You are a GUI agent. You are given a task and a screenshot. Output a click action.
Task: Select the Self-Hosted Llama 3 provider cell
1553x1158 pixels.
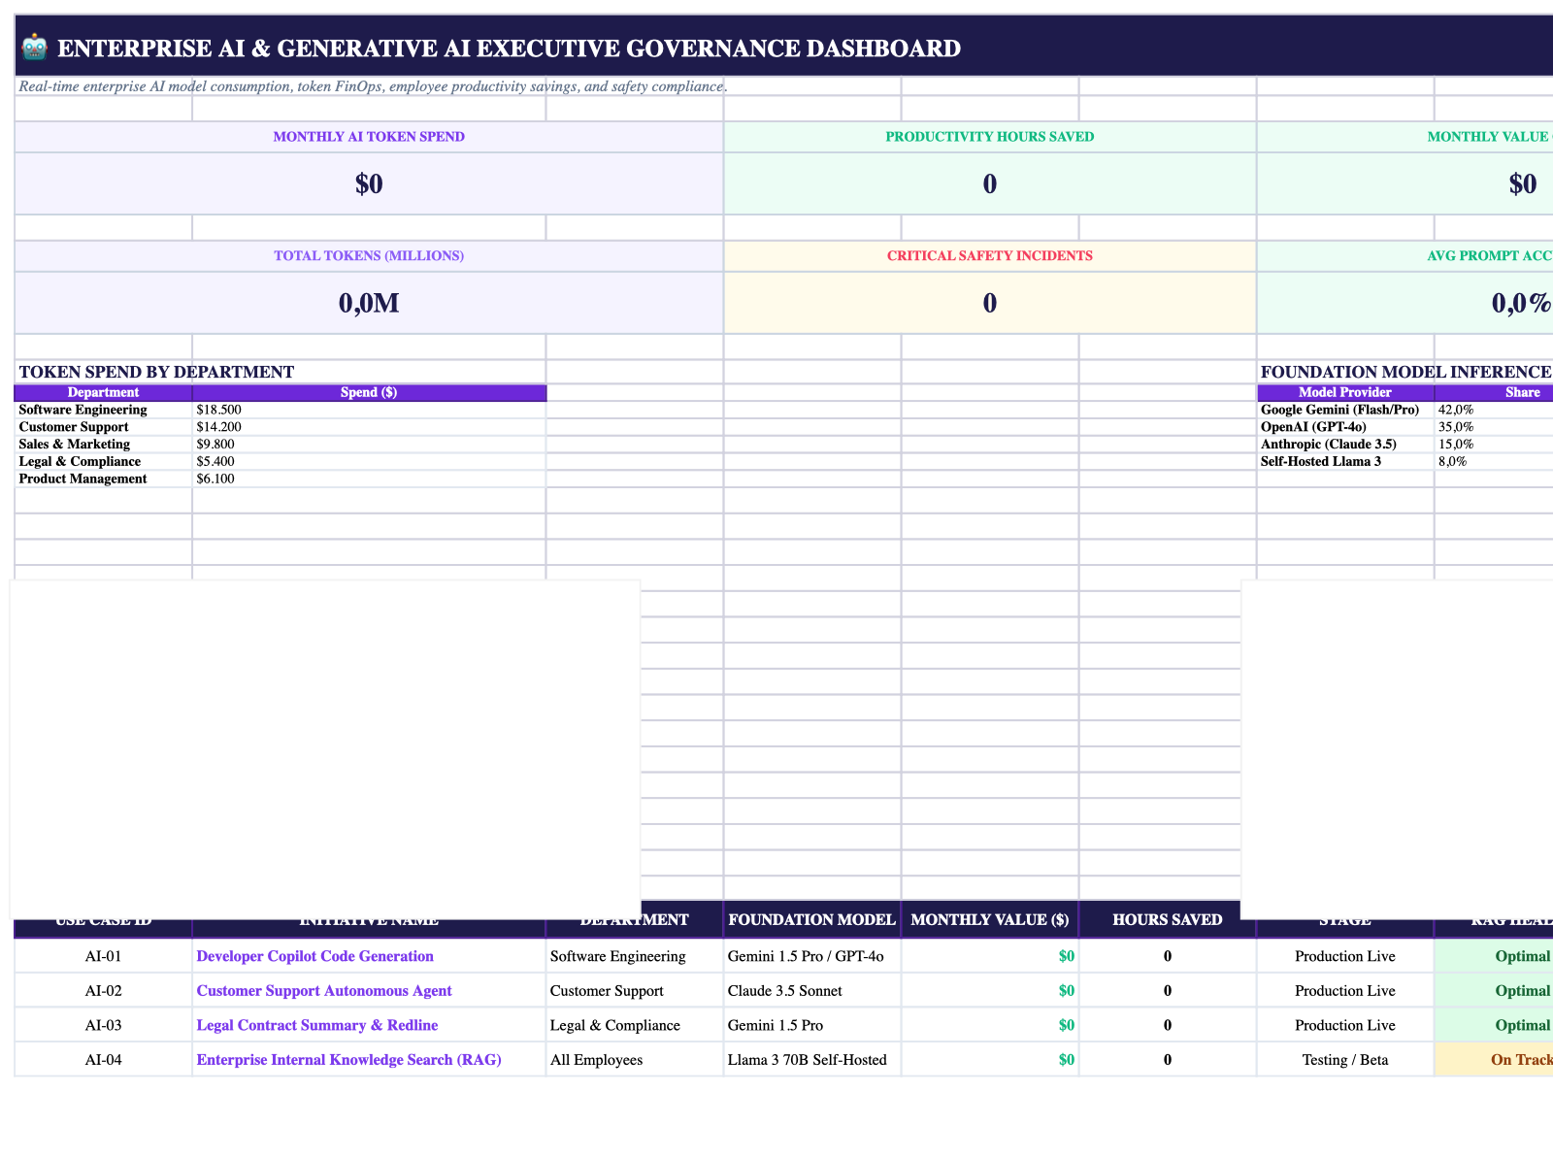tap(1344, 462)
